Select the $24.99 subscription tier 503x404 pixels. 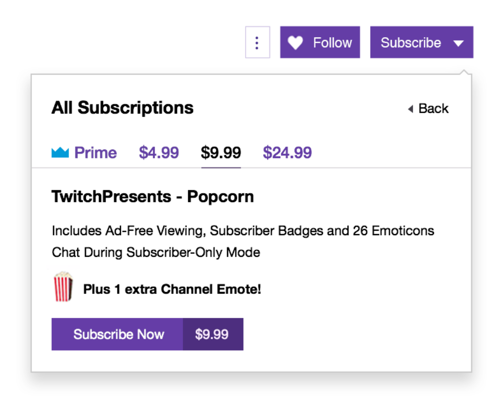pyautogui.click(x=287, y=152)
